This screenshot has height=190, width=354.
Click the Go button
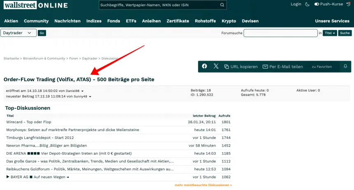pos(42,33)
